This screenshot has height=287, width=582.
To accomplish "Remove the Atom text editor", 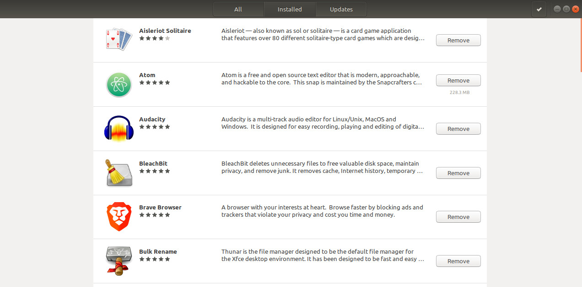I will 458,80.
